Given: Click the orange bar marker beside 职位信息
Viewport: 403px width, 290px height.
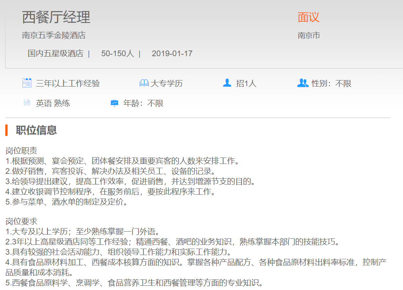Looking at the screenshot, I should 6,130.
